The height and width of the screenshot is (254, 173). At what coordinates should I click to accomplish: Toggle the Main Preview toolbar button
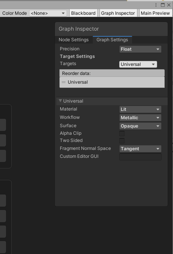(x=155, y=13)
